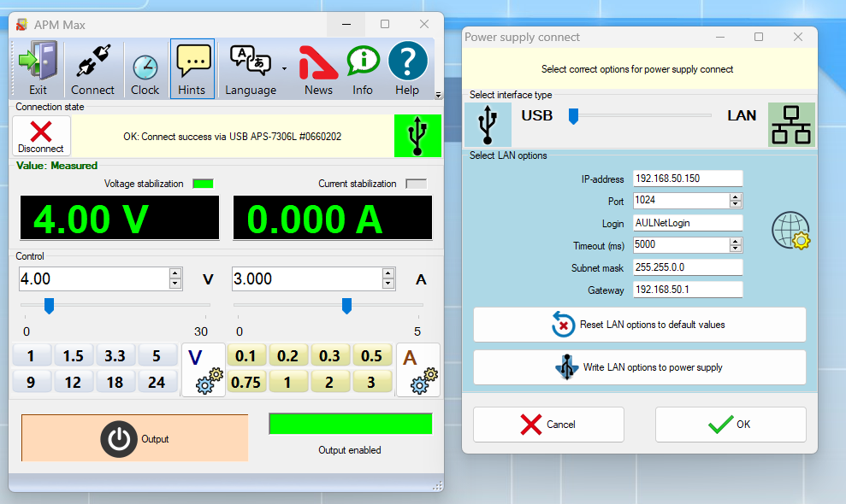This screenshot has width=846, height=504.
Task: Expand the toolbar overflow arrow in APM Max
Action: (x=438, y=95)
